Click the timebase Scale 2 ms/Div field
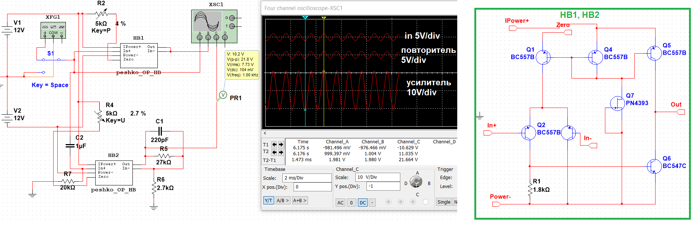 coord(307,178)
